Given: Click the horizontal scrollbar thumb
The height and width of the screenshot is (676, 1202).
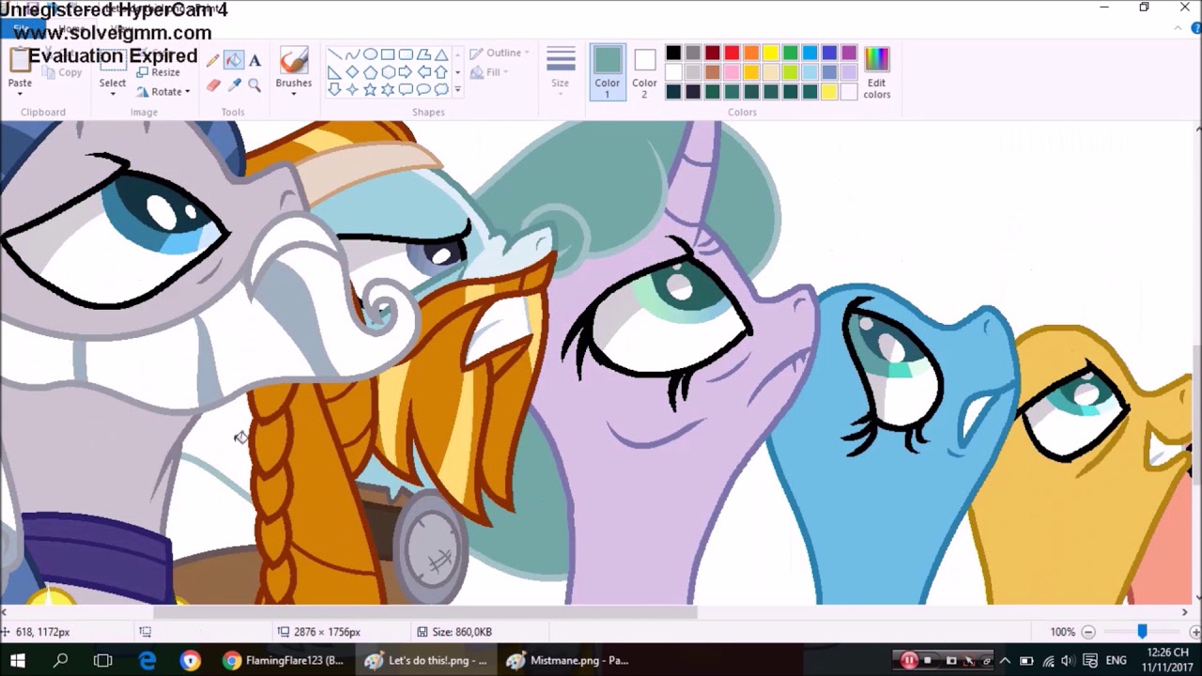Looking at the screenshot, I should pos(425,612).
